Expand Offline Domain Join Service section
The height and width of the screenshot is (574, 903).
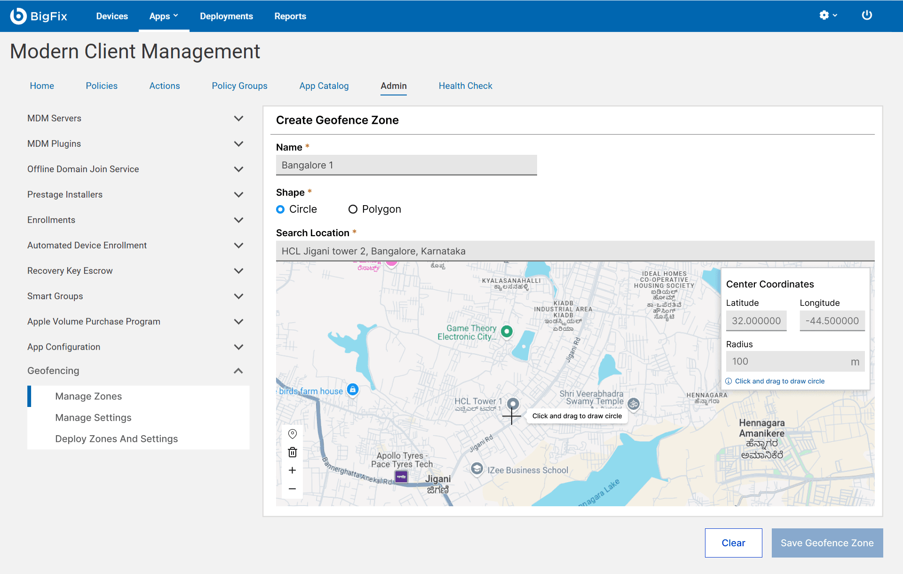click(x=238, y=169)
